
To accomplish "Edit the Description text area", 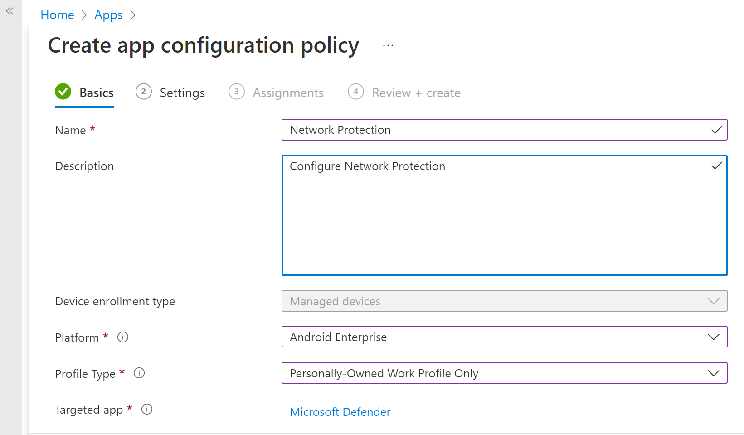I will pyautogui.click(x=504, y=215).
